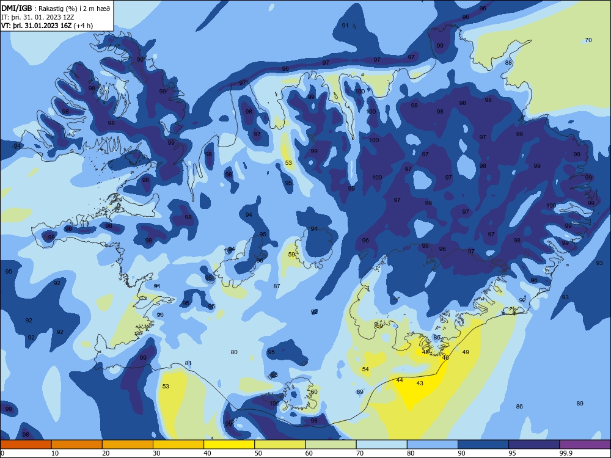Click the map value '49' offshore southeast

(466, 352)
